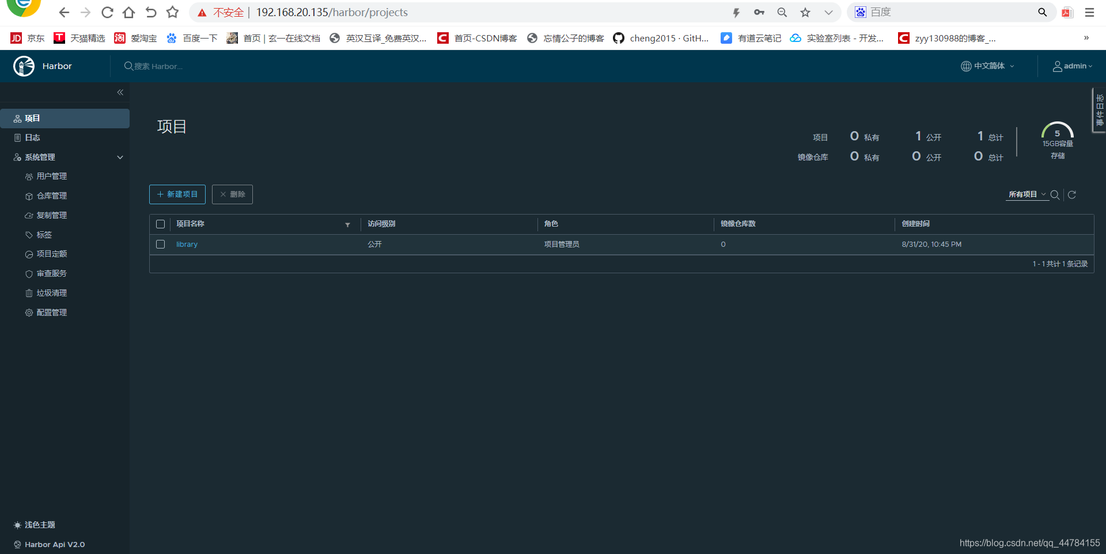Click the lightning speed-mode icon
The image size is (1106, 554).
736,13
